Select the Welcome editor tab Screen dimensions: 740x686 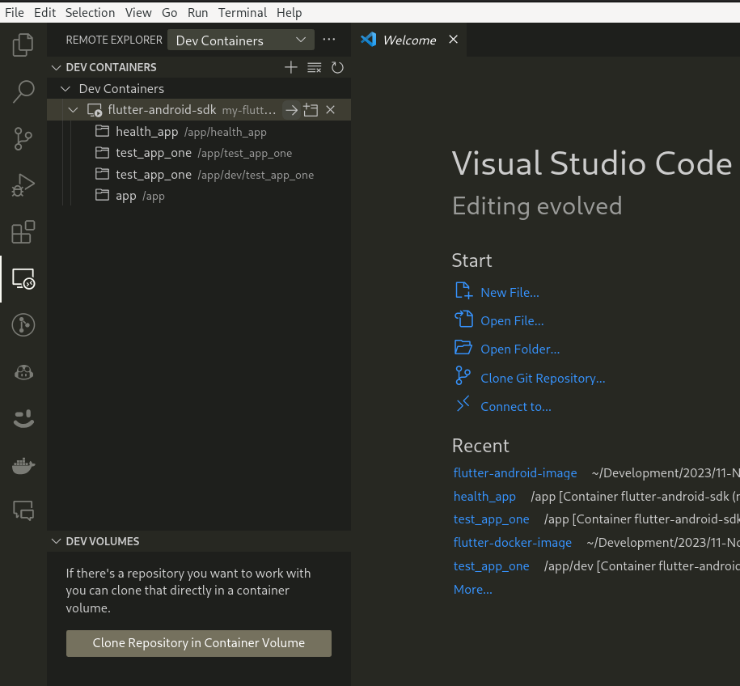pyautogui.click(x=408, y=40)
